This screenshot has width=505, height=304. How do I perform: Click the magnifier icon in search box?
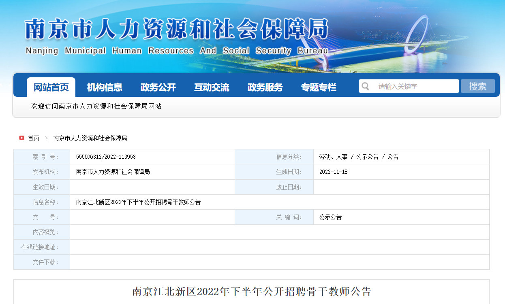point(366,86)
